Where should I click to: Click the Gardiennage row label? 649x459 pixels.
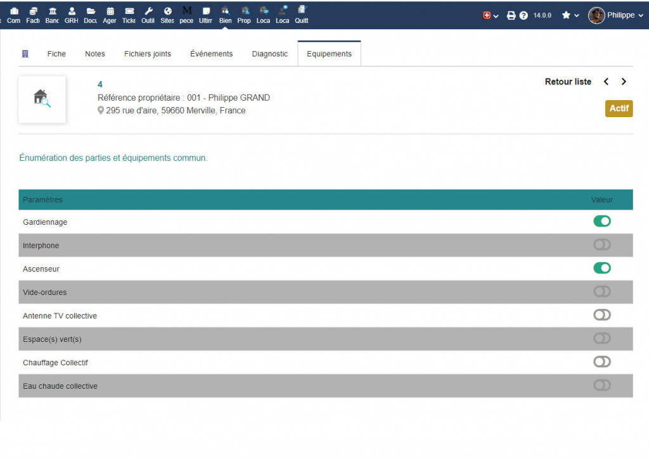pyautogui.click(x=45, y=222)
